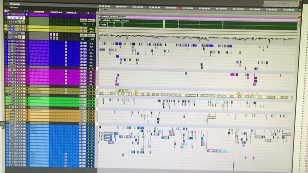Screen dimensions: 308x173
Task: Open the first insert slot on Rec bus track
Action: pos(51,35)
